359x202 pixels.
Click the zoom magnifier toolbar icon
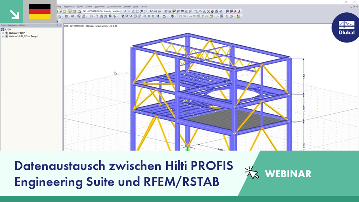(127, 16)
